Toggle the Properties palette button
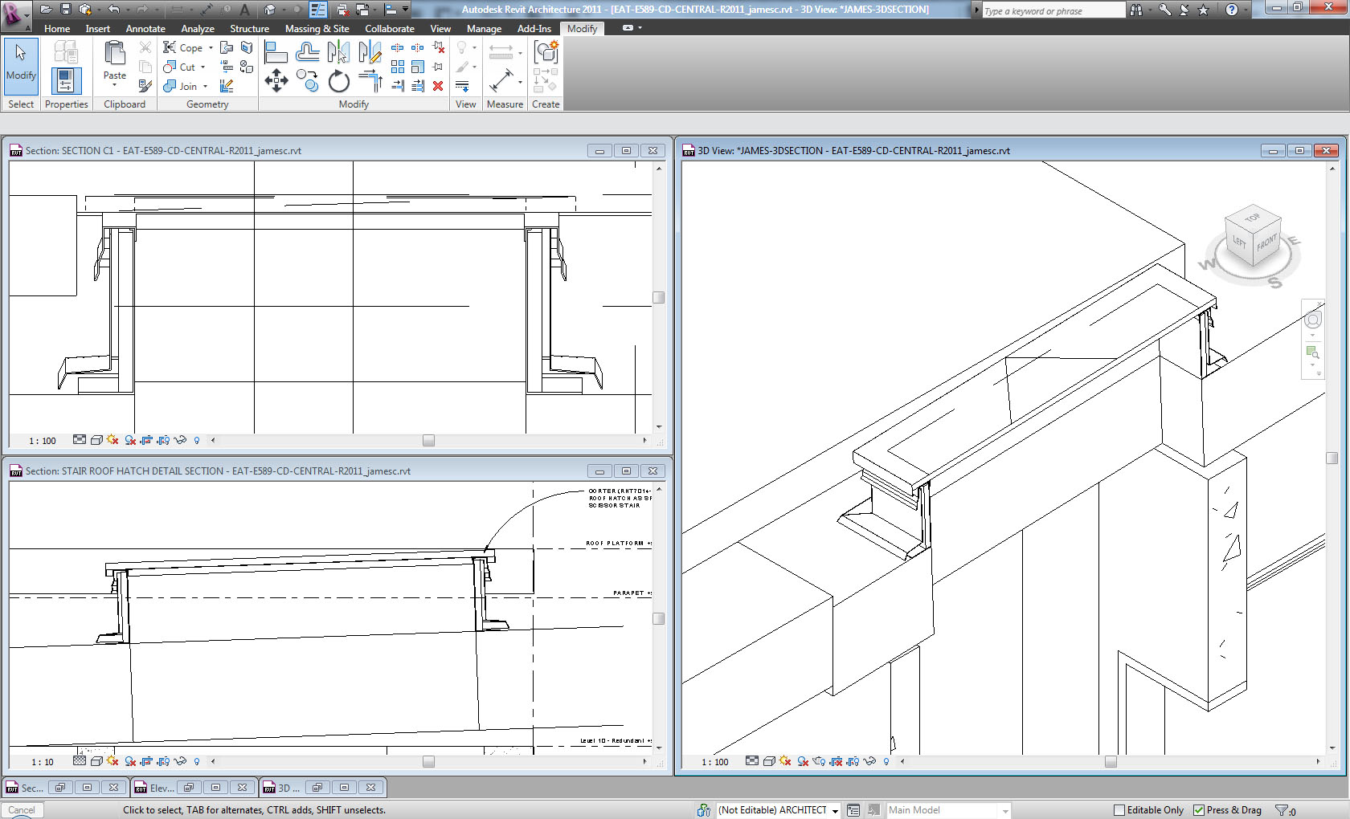1350x819 pixels. [66, 80]
